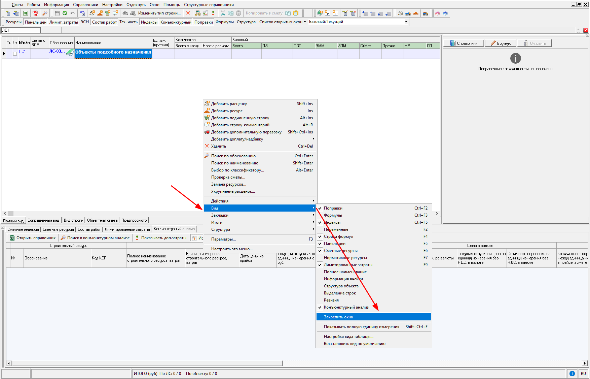
Task: Uncheck Поправки in Вид submenu
Action: coord(374,208)
